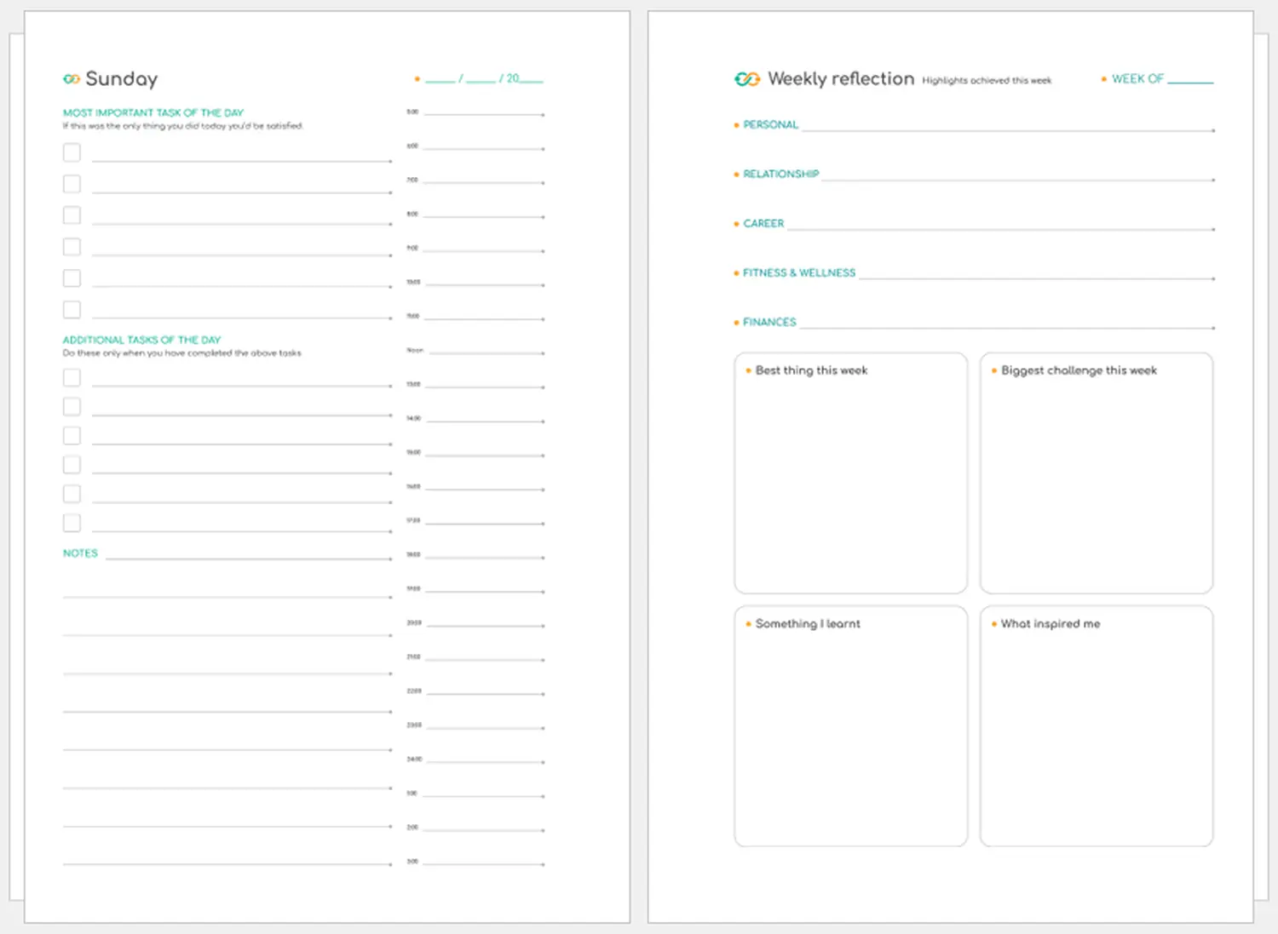1278x934 pixels.
Task: Click the date field ending in / 20
Action: pos(483,78)
